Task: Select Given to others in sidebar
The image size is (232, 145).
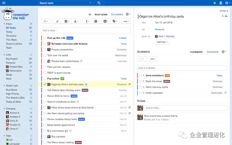Action: coord(14,44)
